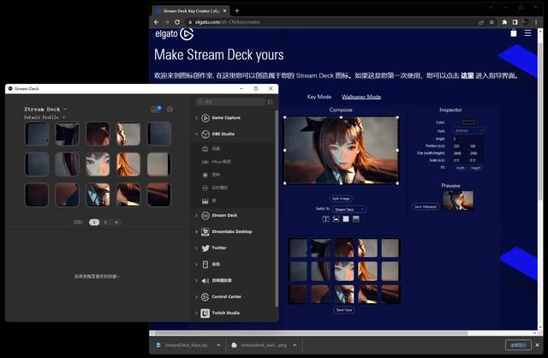Reload the elgato page

[x=177, y=22]
